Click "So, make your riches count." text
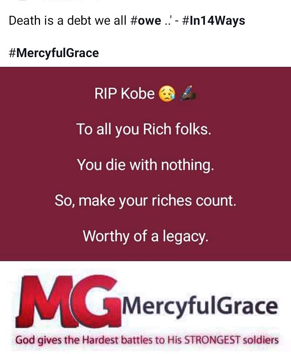Image resolution: width=291 pixels, height=354 pixels. point(145,201)
